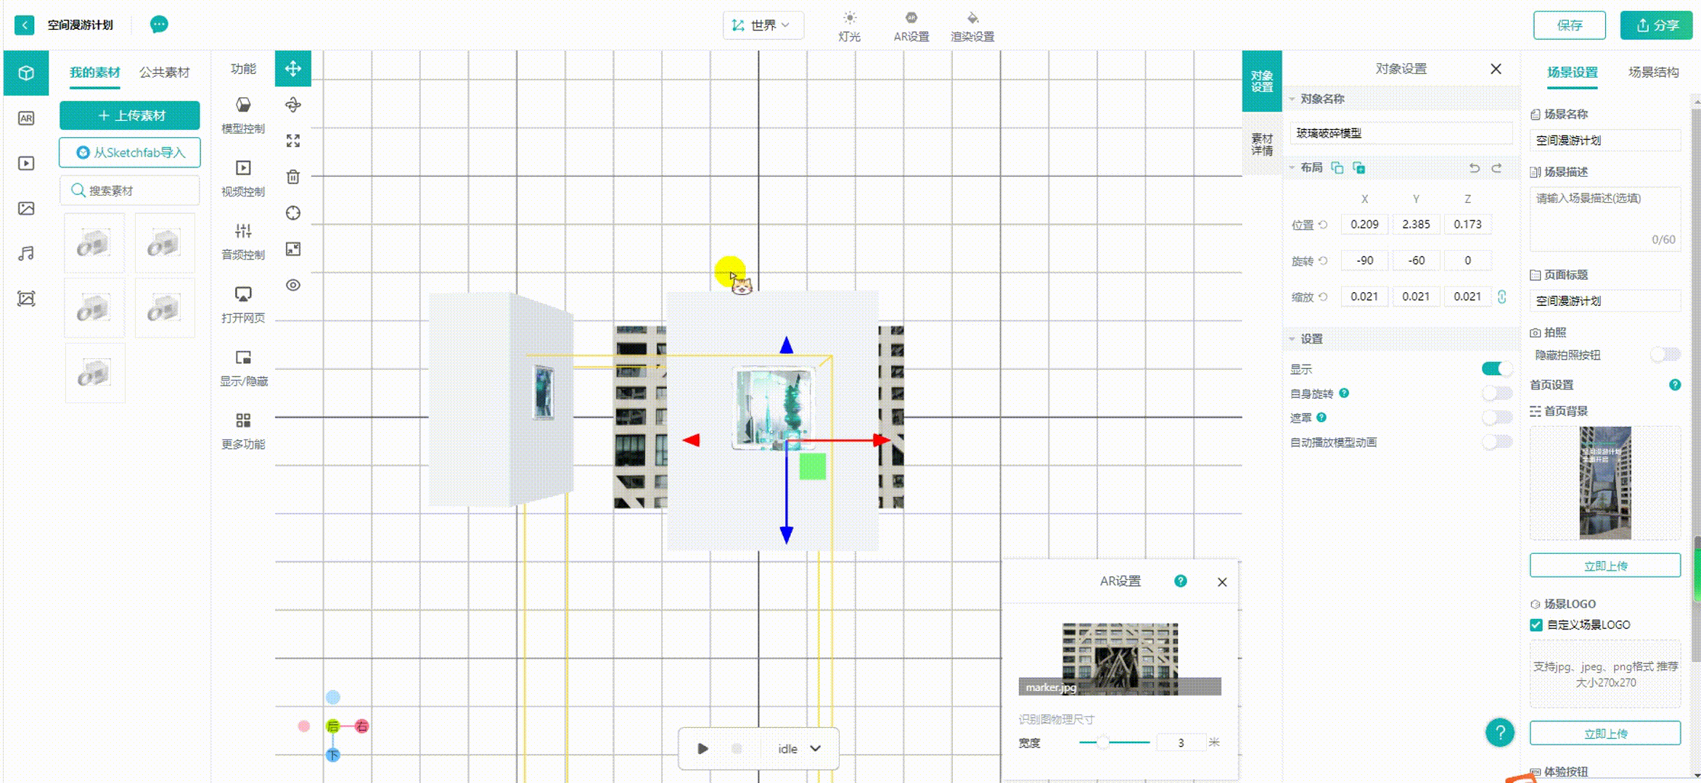This screenshot has width=1701, height=783.
Task: Click the 上传素材 upload button
Action: (130, 116)
